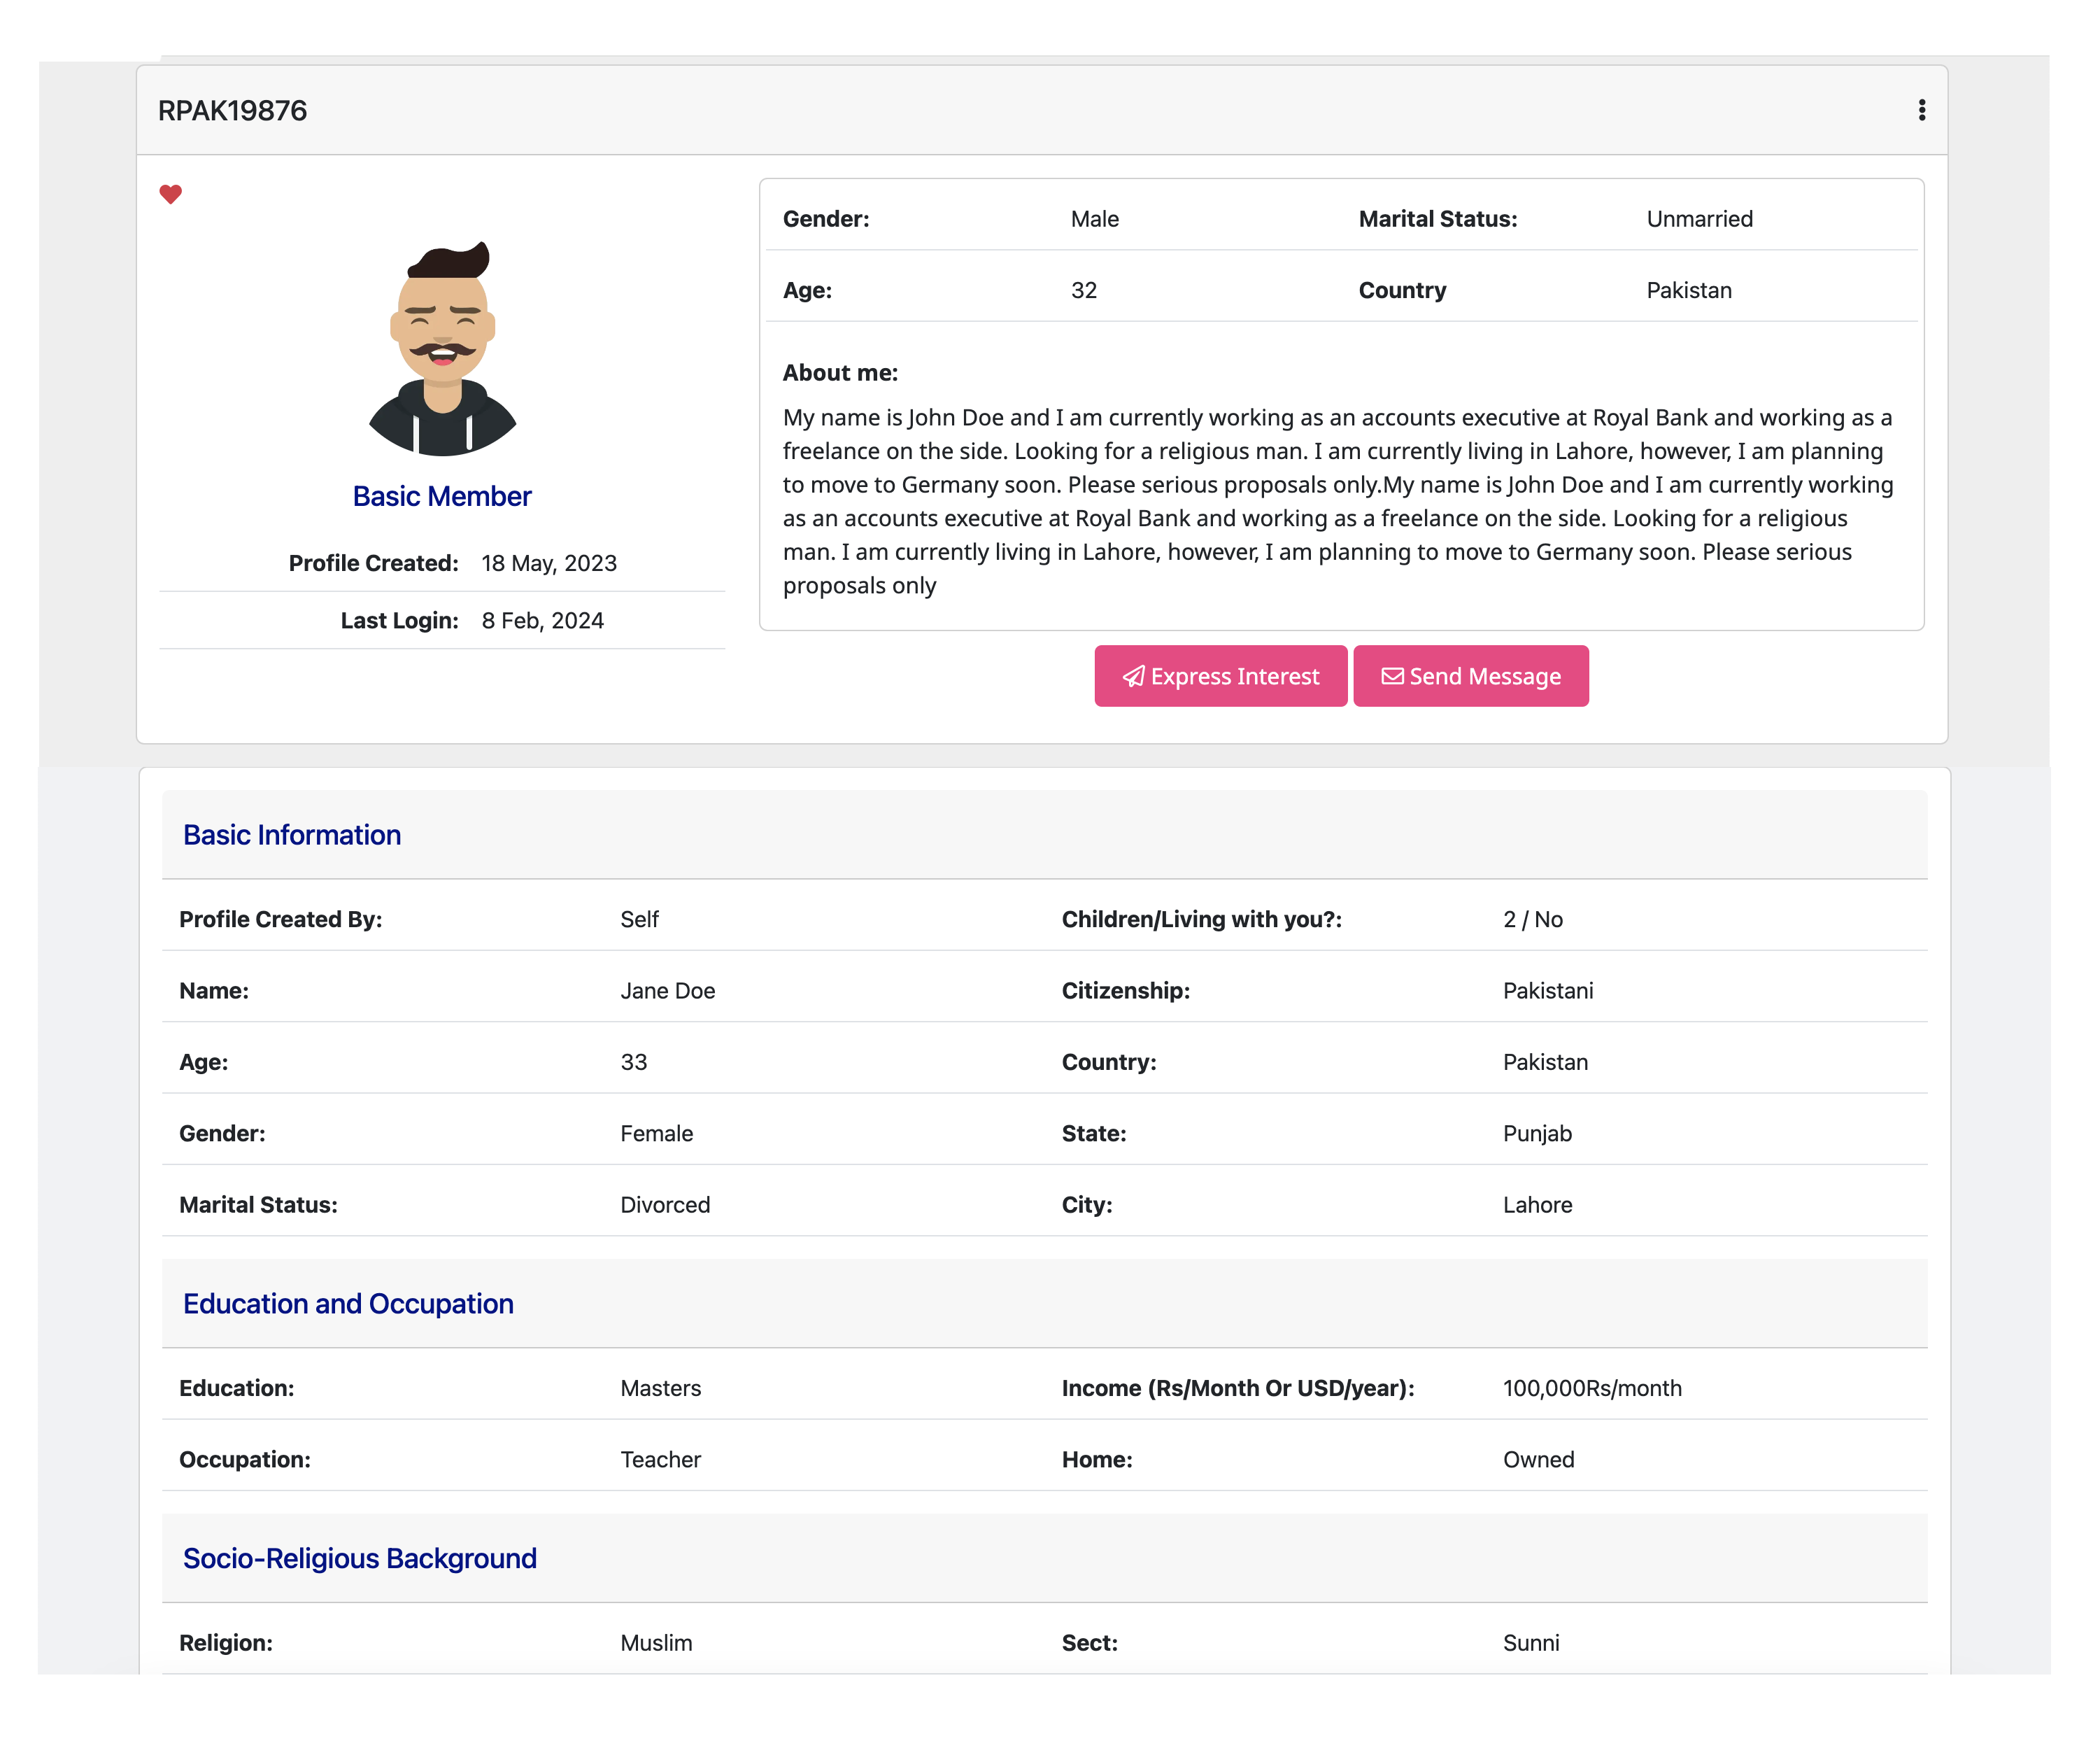
Task: Click the Lahore city value
Action: pos(1537,1205)
